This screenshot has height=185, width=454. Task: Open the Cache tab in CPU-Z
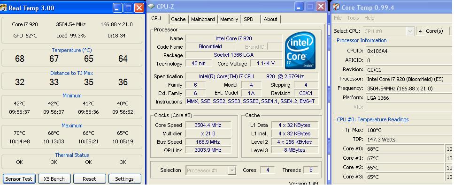(x=178, y=19)
